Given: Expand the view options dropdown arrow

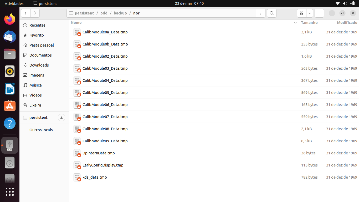Looking at the screenshot, I should (x=310, y=13).
